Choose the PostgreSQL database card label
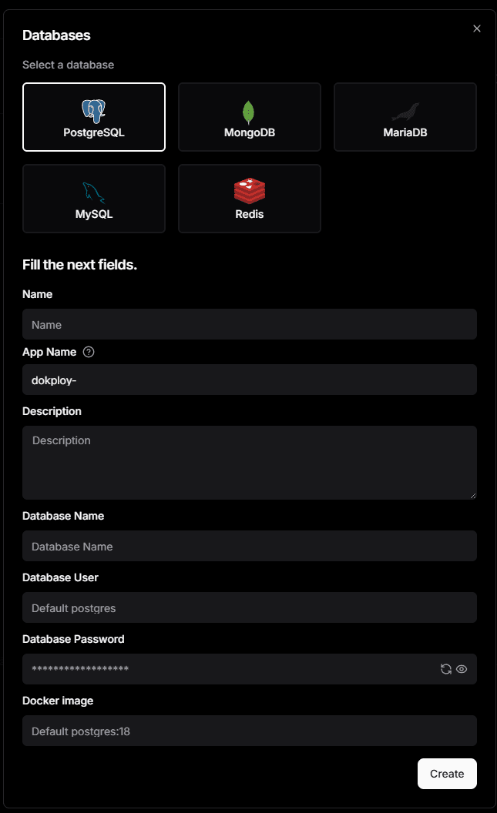This screenshot has height=813, width=497. click(x=94, y=132)
